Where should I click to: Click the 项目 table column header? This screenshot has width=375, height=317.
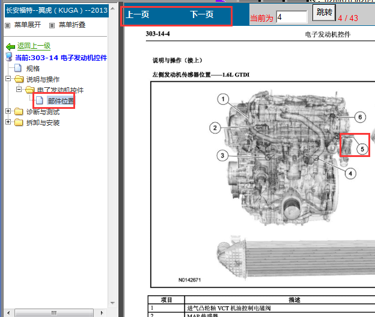coord(166,300)
